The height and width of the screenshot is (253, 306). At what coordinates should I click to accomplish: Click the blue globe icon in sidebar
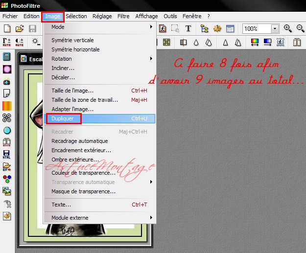coord(7,130)
